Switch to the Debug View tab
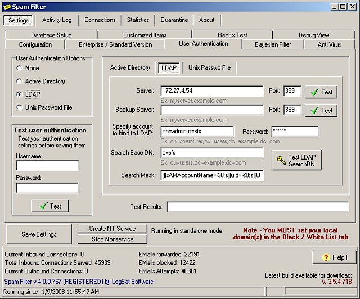360x299 pixels. pos(314,35)
